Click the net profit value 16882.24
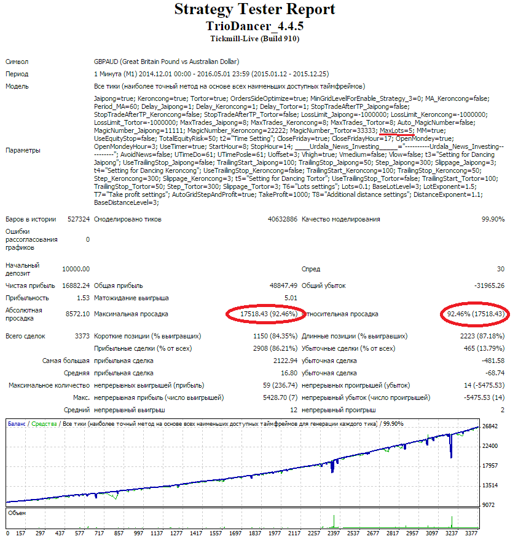 (x=76, y=285)
